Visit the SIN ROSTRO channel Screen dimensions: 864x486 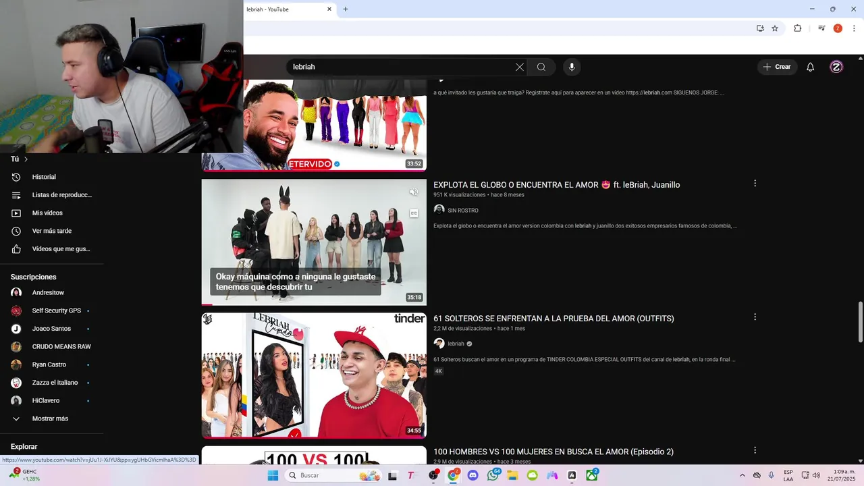coord(463,211)
